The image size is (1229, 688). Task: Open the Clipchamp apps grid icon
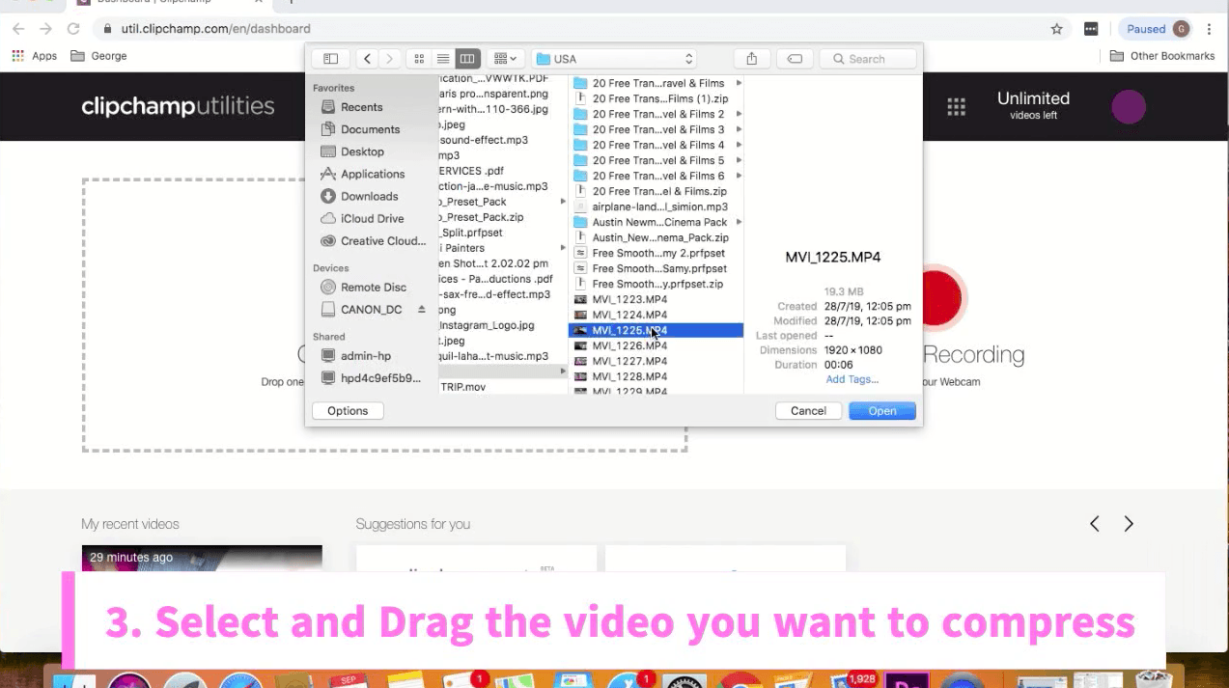pos(956,107)
